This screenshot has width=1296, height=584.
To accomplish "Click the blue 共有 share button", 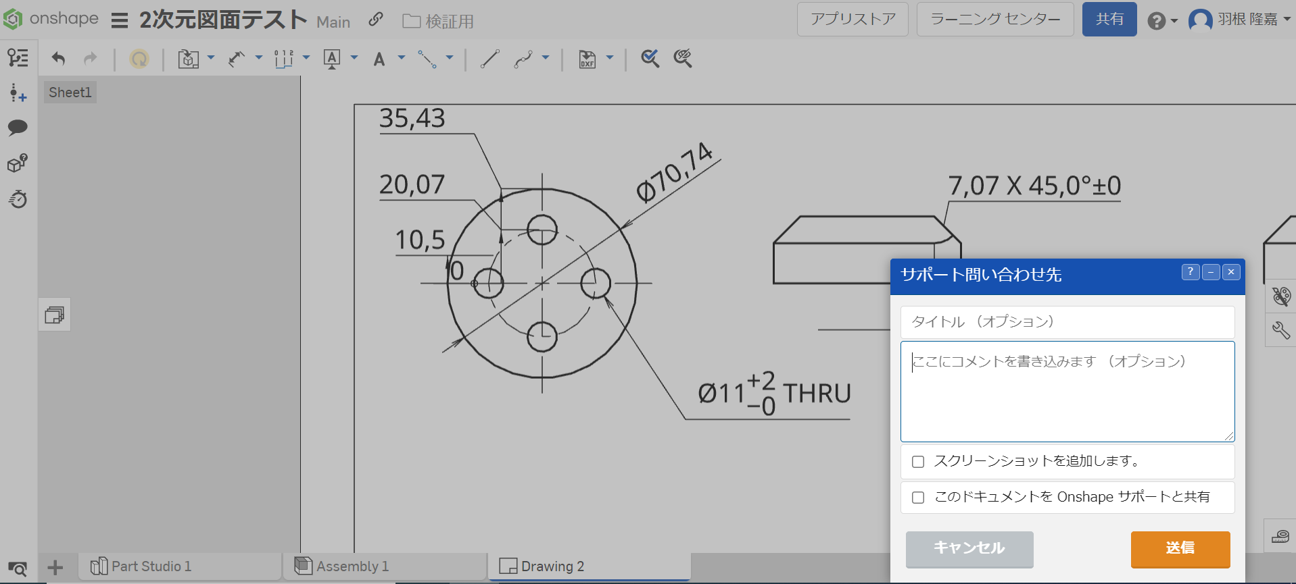I will tap(1109, 19).
